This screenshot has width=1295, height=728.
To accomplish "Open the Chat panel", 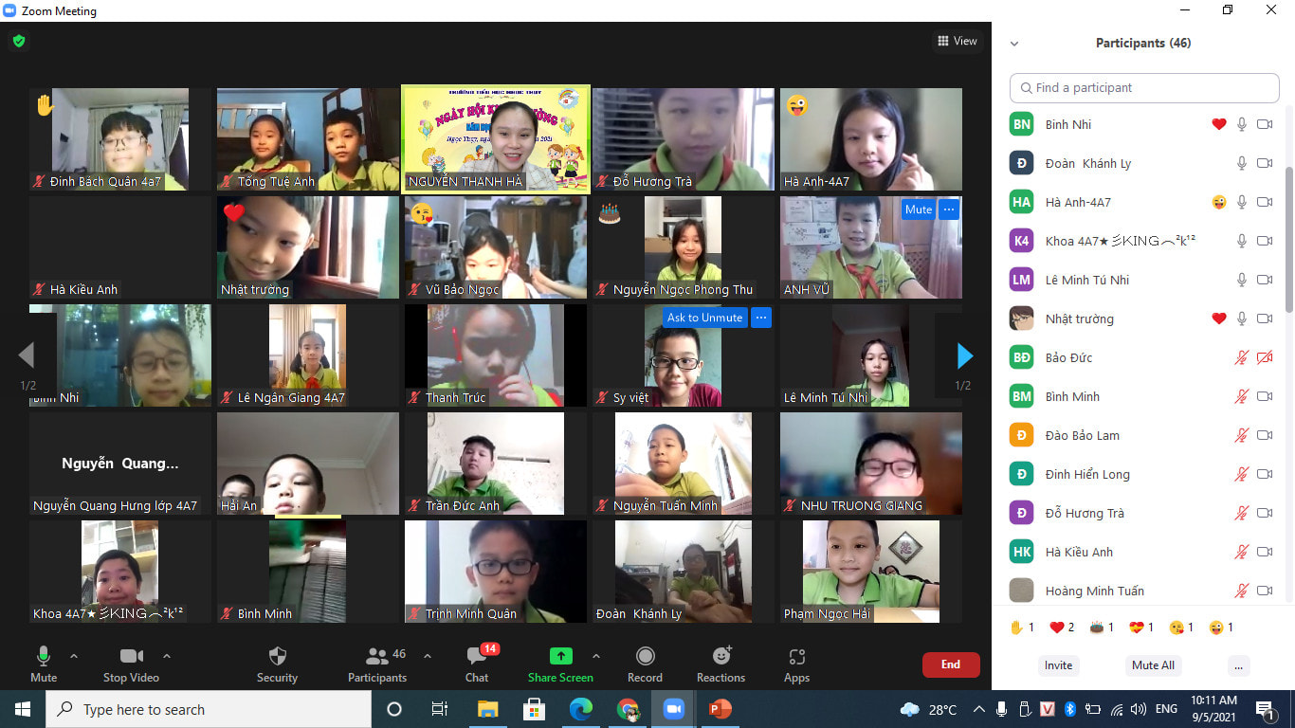I will 477,657.
